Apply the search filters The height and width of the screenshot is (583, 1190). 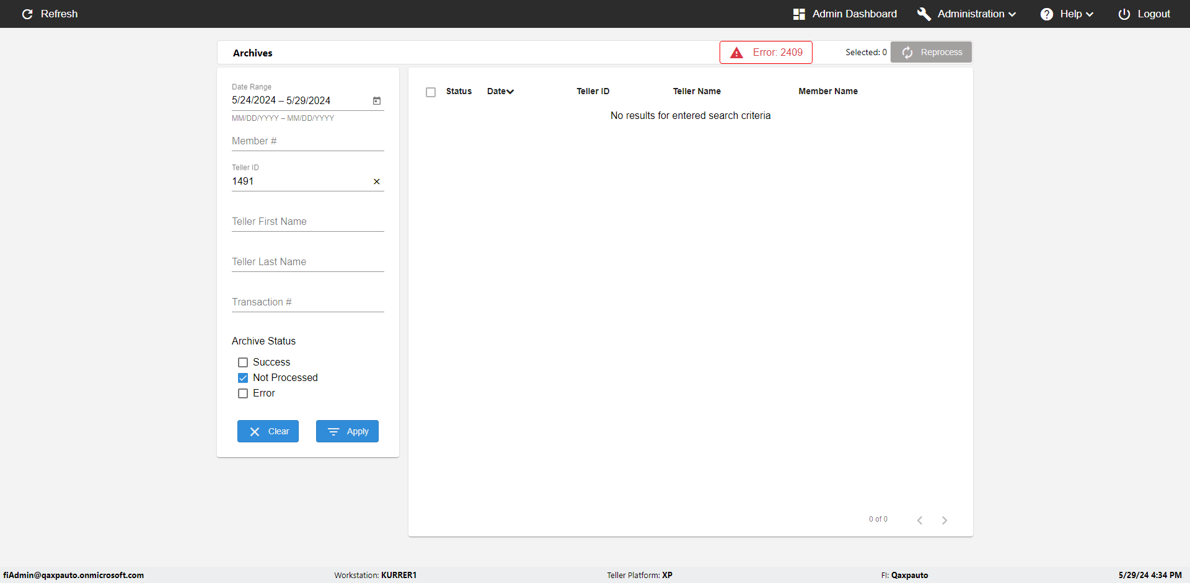pos(347,431)
